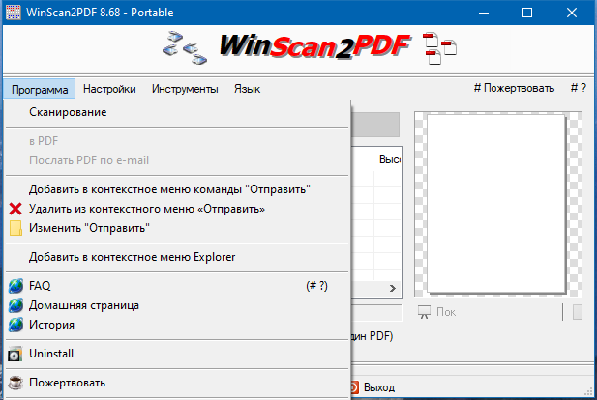Click the Выс column header in the list
Screen dimensions: 597x400
coord(388,158)
